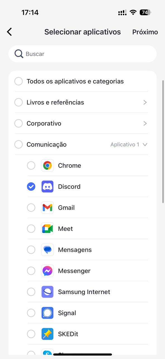Screen dimensions: 165x359
Task: Go back with the back arrow
Action: pos(9,32)
